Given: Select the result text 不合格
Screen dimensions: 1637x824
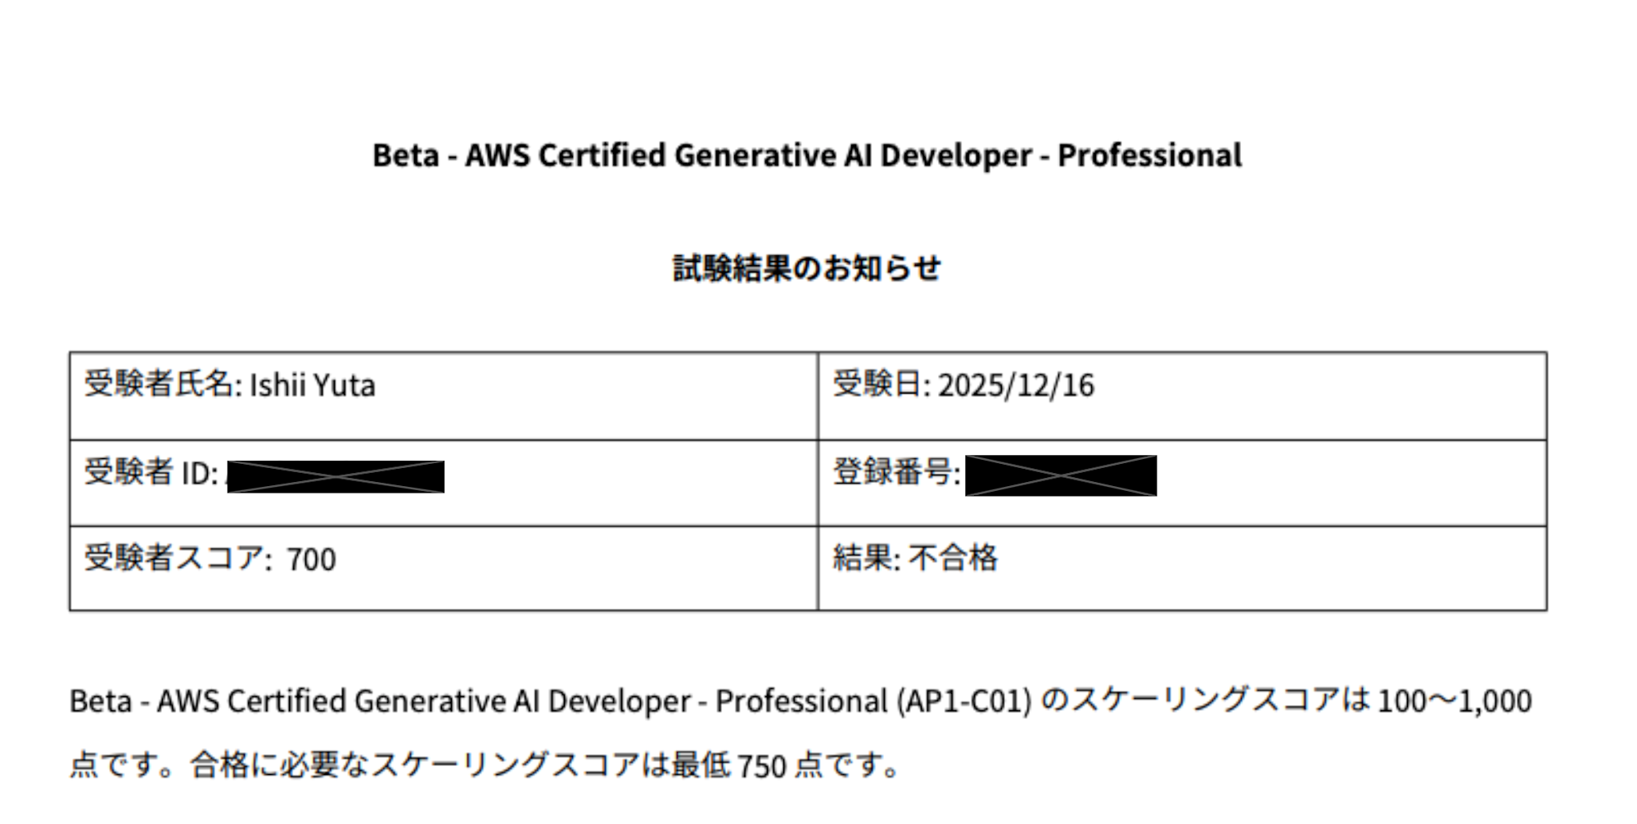Looking at the screenshot, I should tap(954, 559).
